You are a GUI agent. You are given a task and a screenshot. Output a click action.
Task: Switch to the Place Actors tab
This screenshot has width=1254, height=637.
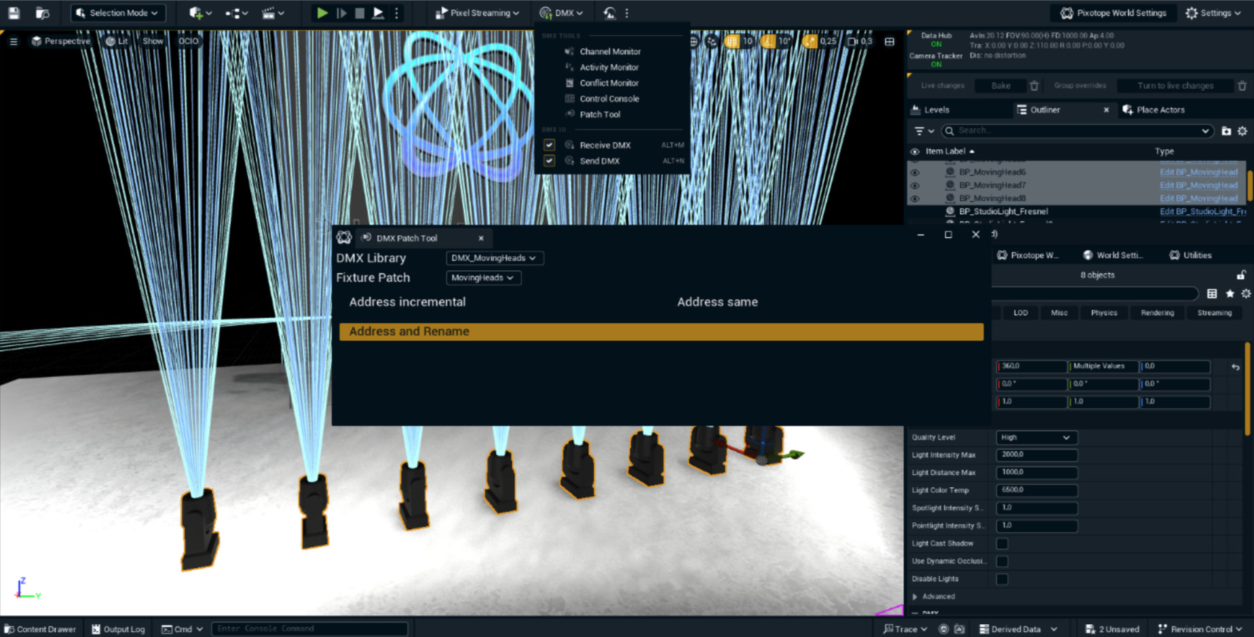point(1154,110)
